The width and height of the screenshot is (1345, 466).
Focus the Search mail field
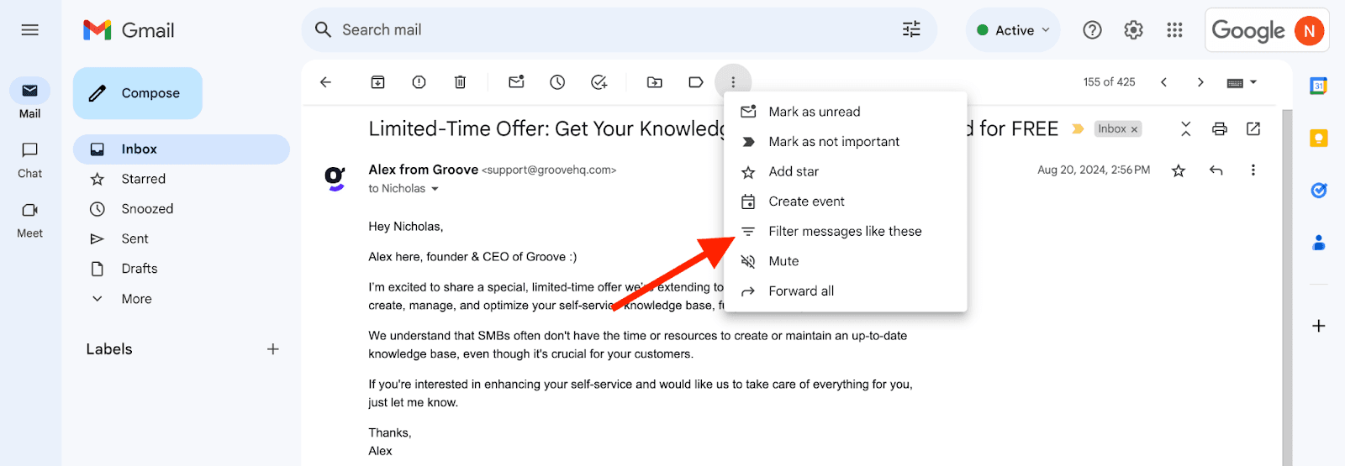point(618,30)
